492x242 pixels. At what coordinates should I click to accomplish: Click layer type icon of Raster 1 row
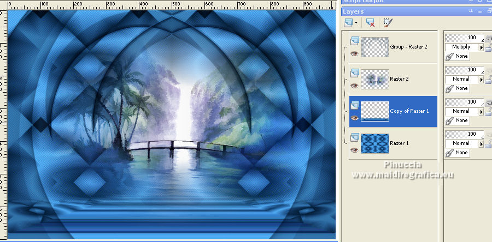355,137
